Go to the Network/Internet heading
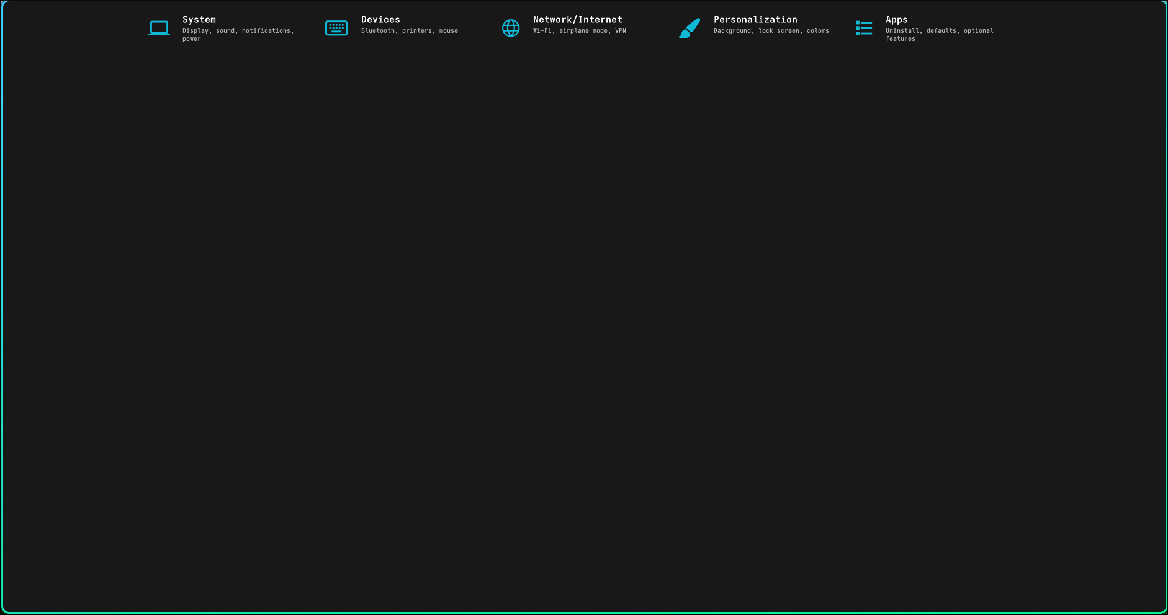 [577, 20]
